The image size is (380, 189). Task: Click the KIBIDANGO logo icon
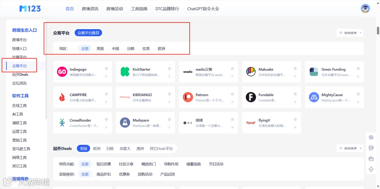click(125, 97)
